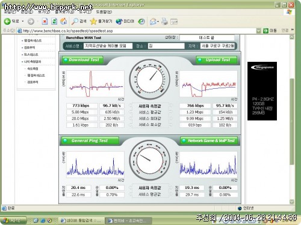This screenshot has width=301, height=225.
Task: Expand the toolbar overflow chevron
Action: pos(293,30)
